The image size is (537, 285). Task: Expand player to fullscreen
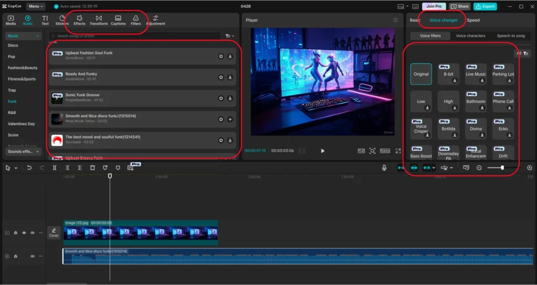pyautogui.click(x=398, y=151)
